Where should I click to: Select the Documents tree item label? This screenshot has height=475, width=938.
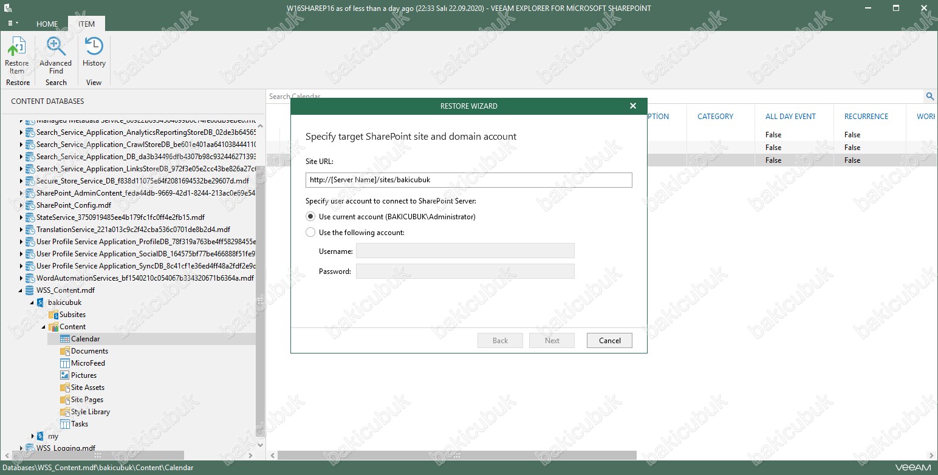point(89,351)
